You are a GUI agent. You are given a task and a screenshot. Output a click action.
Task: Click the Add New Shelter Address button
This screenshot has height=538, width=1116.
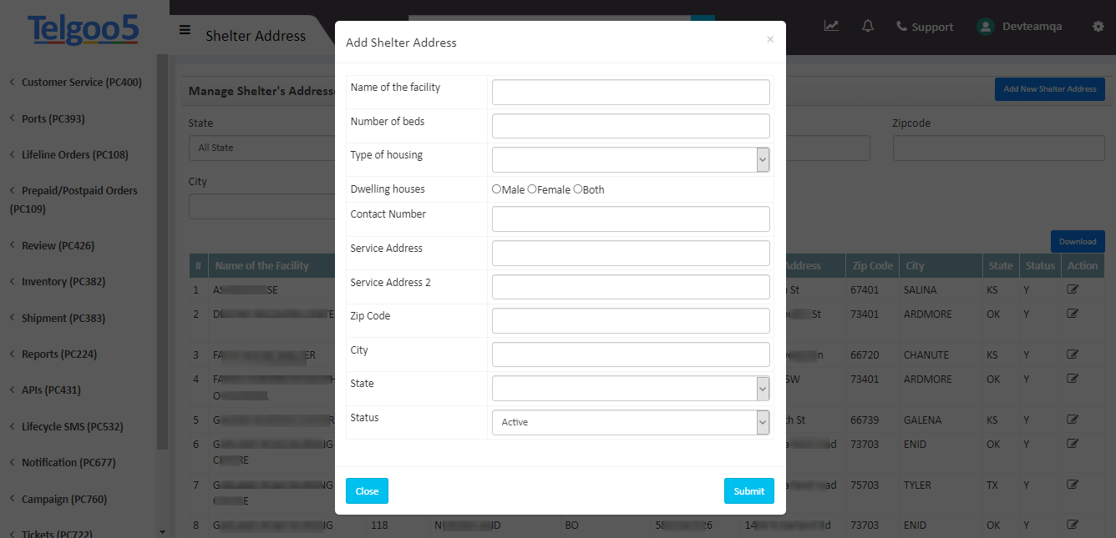tap(1049, 89)
